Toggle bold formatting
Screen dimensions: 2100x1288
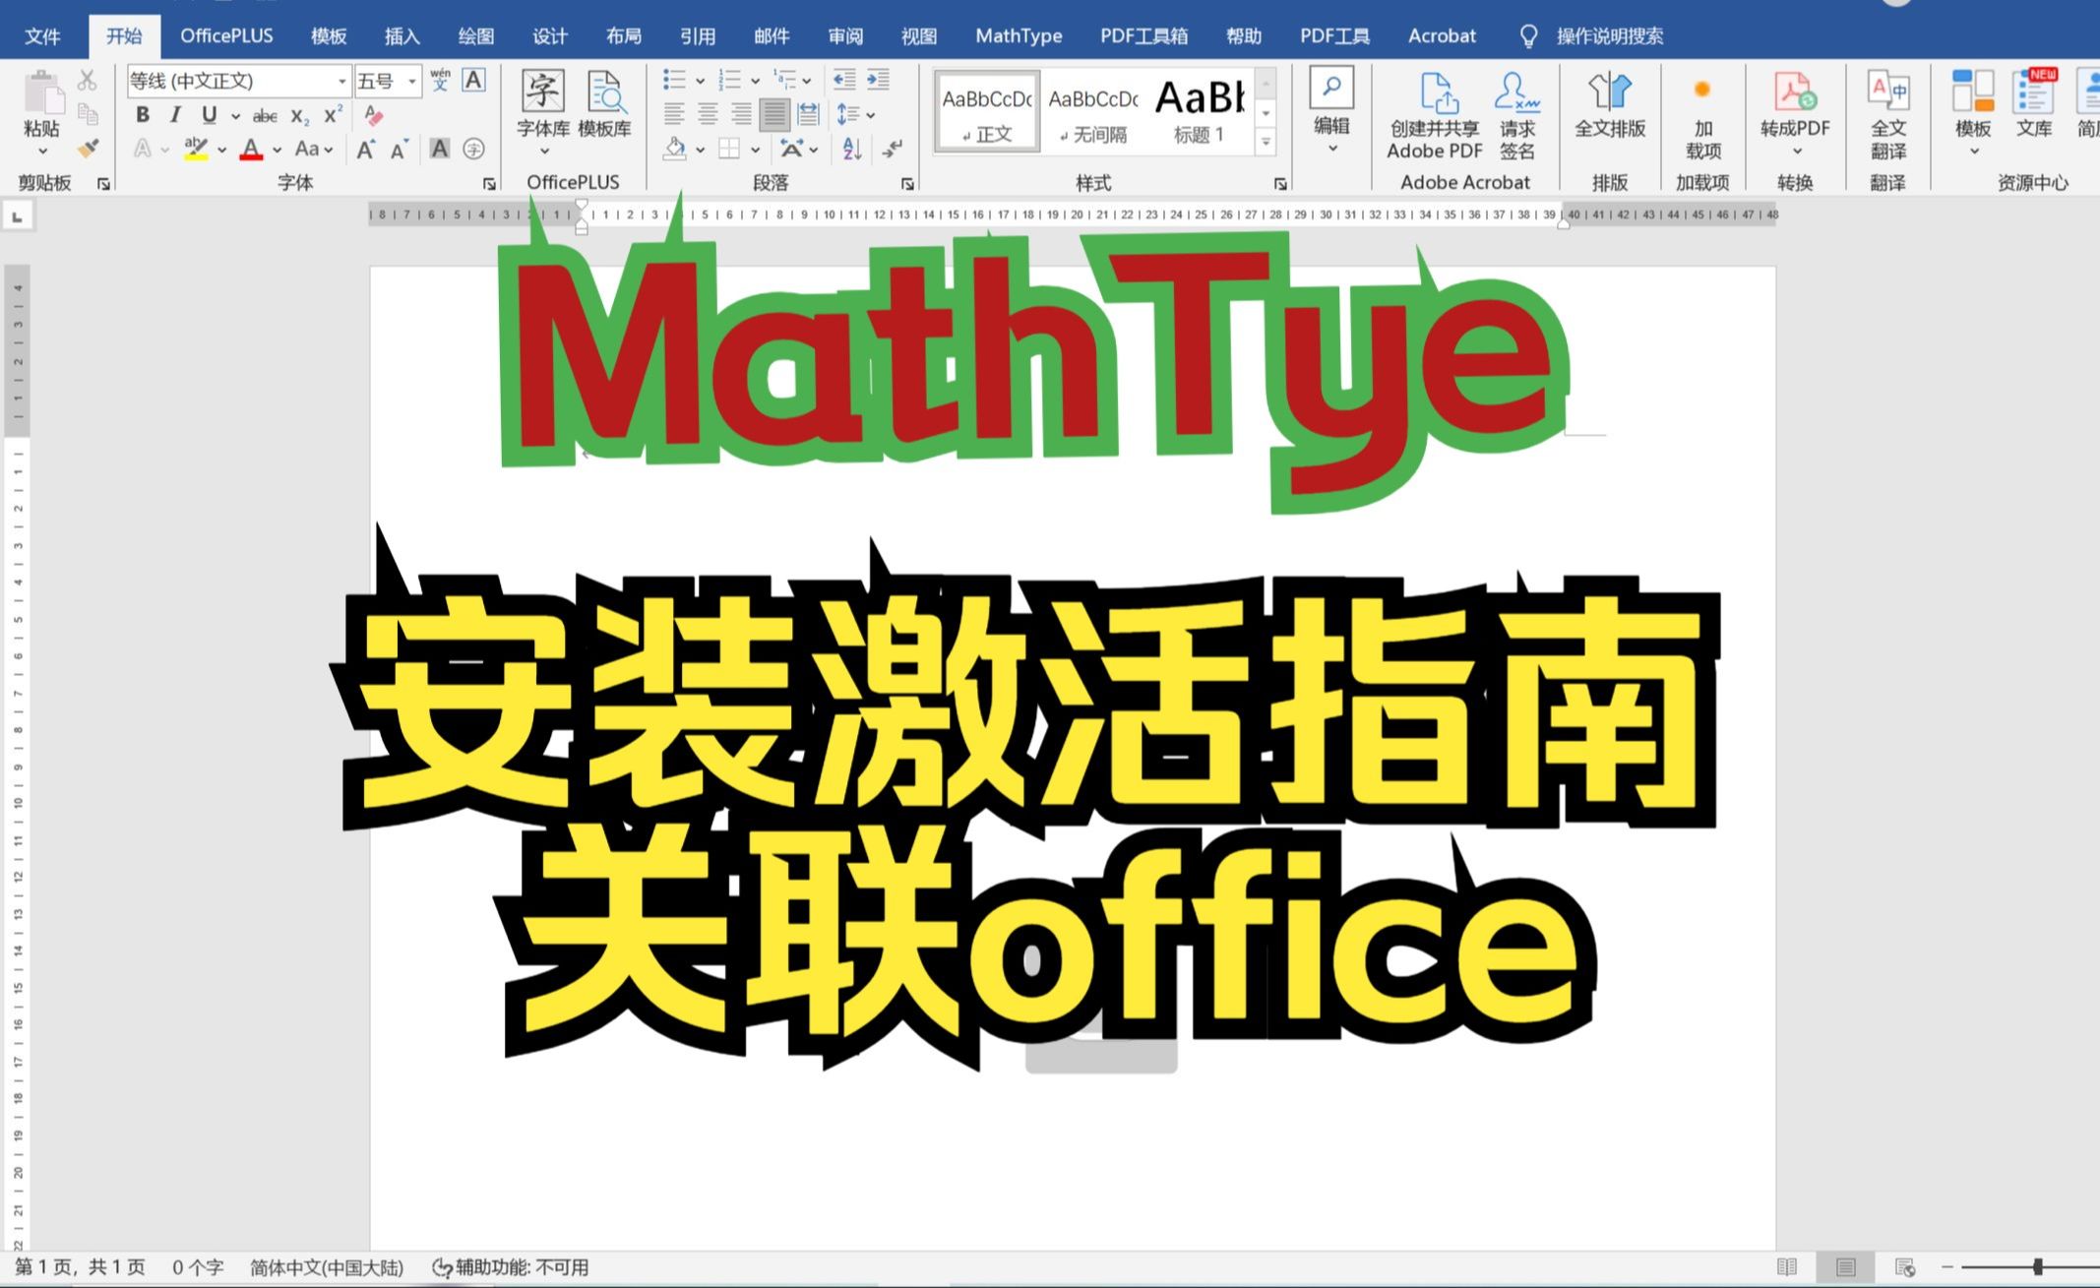click(143, 115)
